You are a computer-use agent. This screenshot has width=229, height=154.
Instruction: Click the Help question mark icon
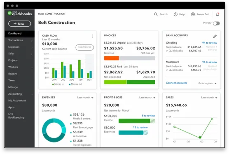click(175, 14)
